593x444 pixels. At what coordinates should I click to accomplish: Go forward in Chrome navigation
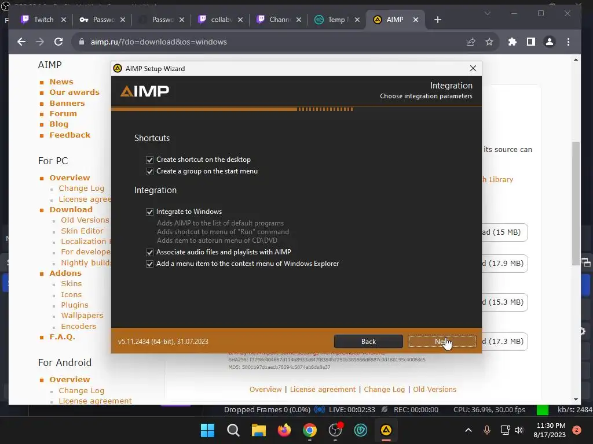click(40, 42)
